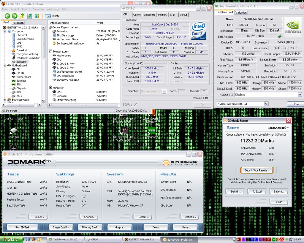Click the orange clock quick launch icon

coord(39,239)
